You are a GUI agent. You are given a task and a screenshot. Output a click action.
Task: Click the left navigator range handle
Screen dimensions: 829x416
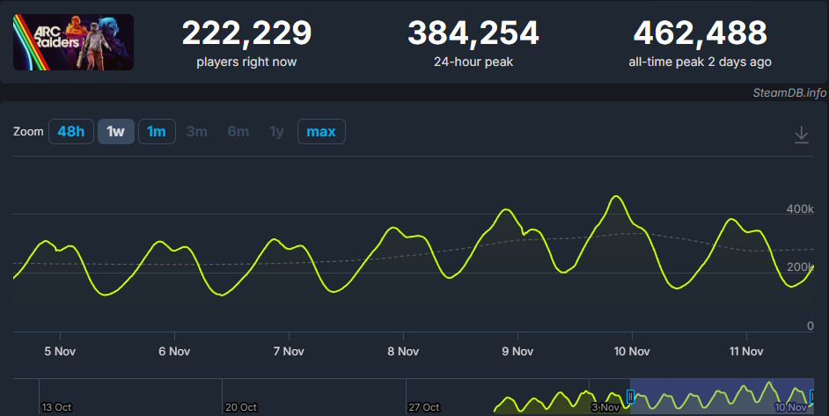click(x=629, y=397)
